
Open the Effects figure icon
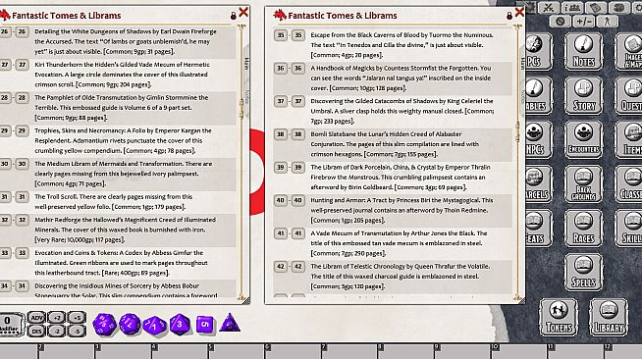(607, 21)
